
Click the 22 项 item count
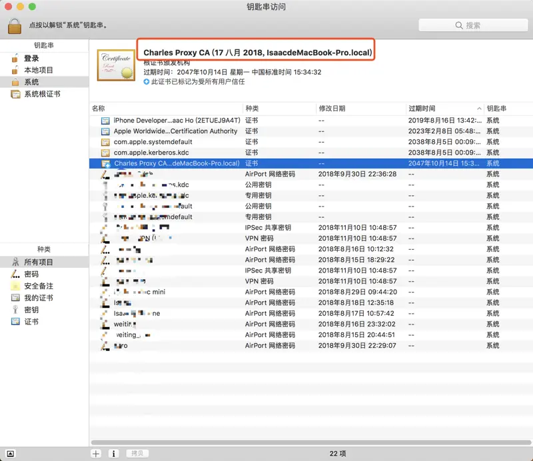pos(338,454)
